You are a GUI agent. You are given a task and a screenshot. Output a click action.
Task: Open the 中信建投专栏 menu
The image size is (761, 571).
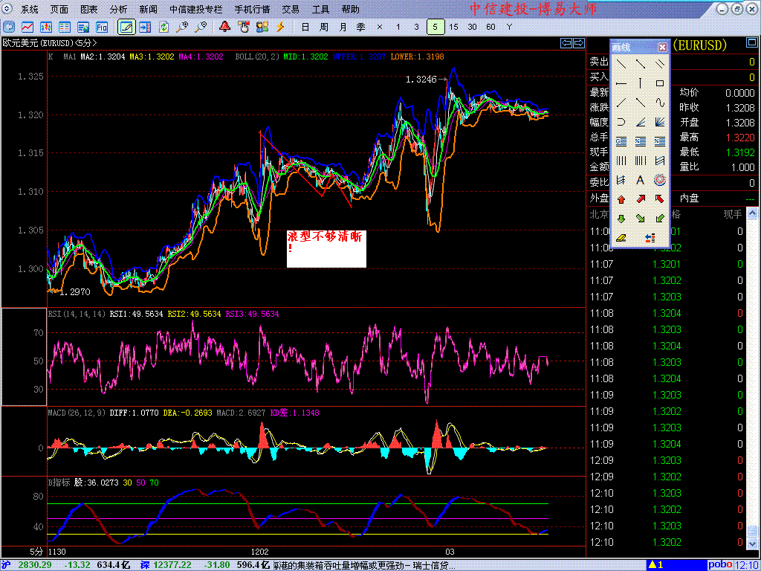pyautogui.click(x=195, y=9)
